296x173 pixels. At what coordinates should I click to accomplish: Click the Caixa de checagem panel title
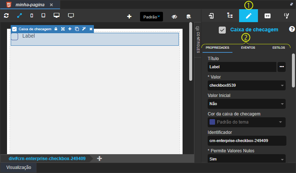254,30
